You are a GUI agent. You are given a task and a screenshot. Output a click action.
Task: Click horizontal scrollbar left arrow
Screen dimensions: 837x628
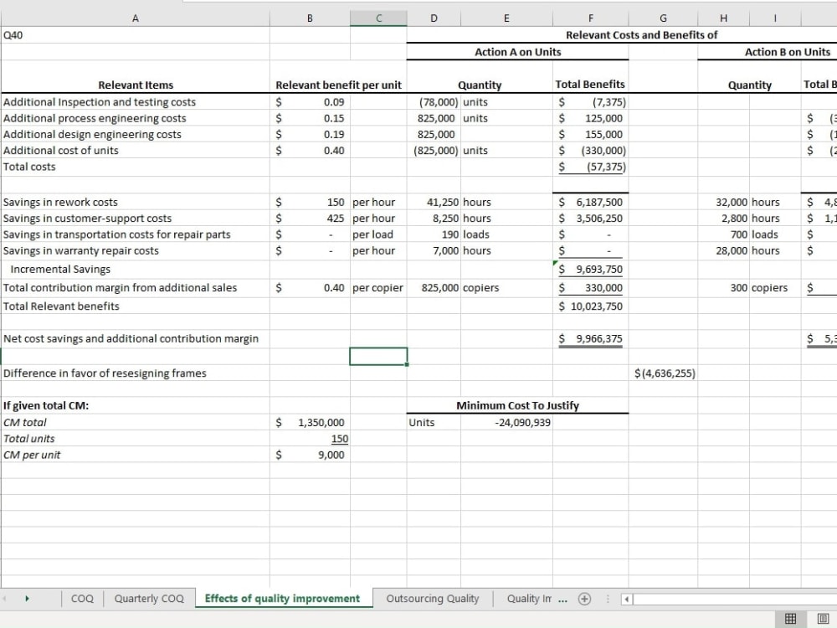pos(627,600)
